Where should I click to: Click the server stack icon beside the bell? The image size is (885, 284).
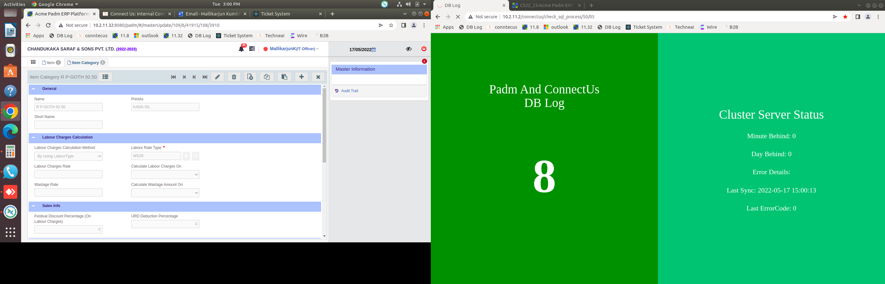coord(252,49)
